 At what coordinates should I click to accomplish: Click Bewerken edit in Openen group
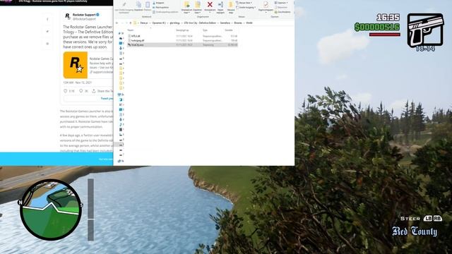click(x=281, y=8)
